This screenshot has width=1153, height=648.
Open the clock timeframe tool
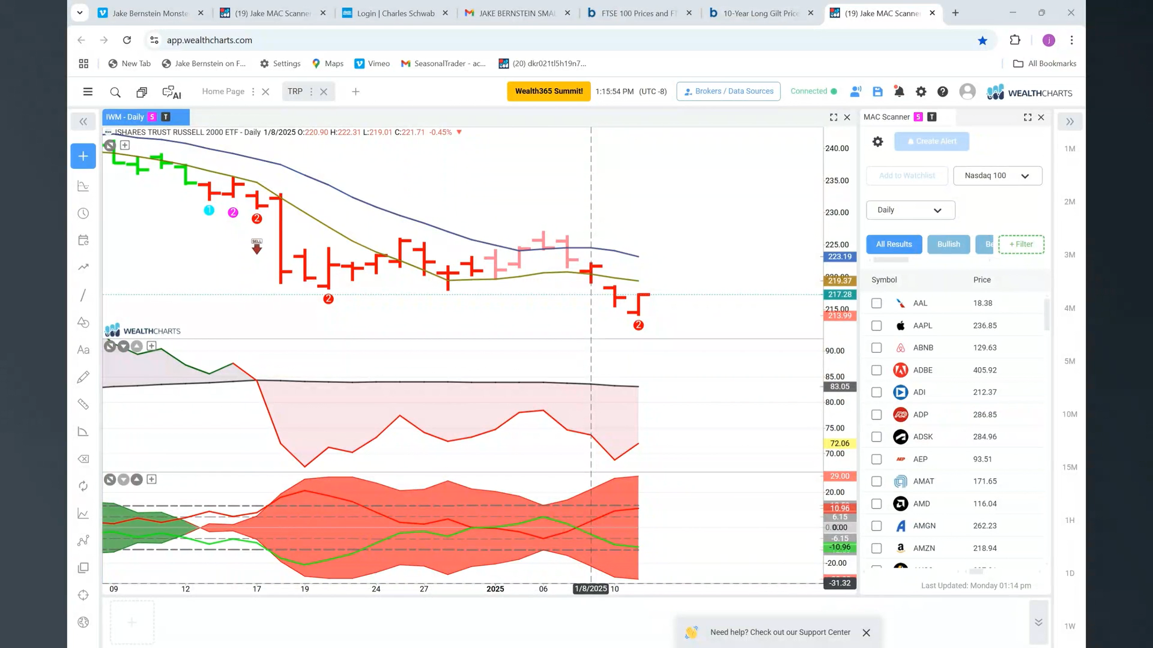[x=83, y=214]
